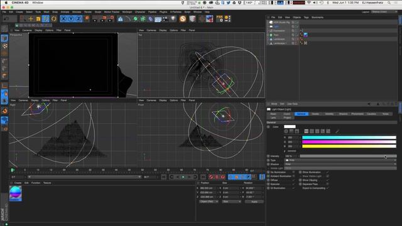Open the light Type dropdown
The width and height of the screenshot is (402, 226).
[x=340, y=160]
